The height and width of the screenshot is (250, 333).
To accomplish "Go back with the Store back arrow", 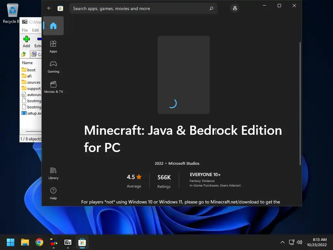I will (x=49, y=8).
